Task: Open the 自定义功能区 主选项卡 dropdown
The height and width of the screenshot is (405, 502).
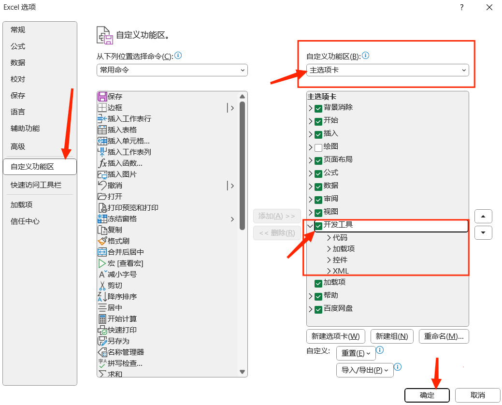Action: click(x=387, y=70)
